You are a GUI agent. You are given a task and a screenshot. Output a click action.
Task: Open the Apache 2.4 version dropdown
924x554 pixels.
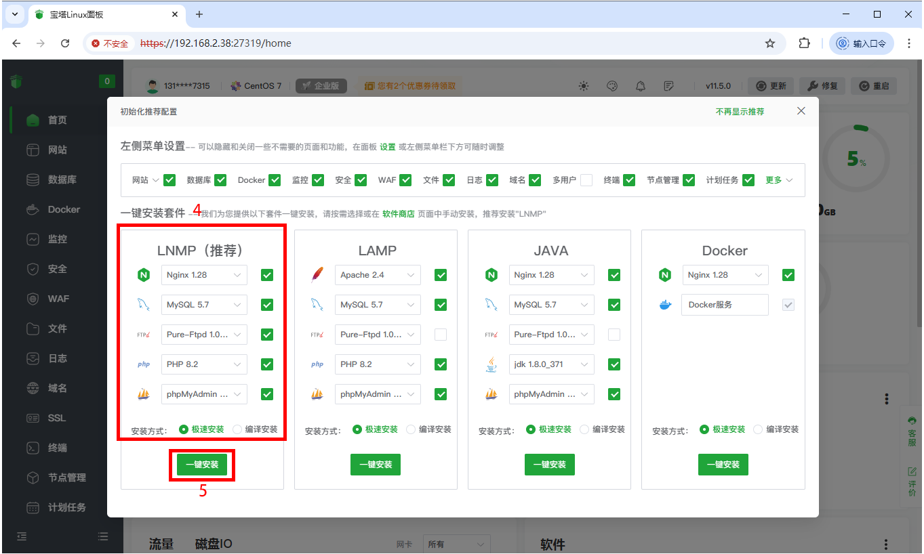coord(378,275)
